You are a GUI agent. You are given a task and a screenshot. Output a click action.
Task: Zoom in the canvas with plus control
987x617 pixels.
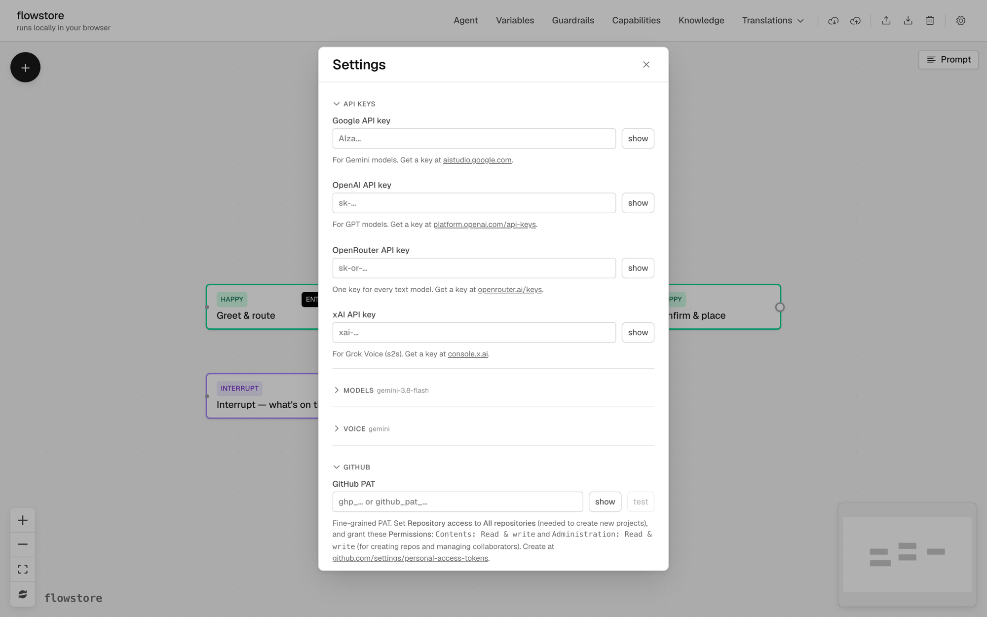point(23,520)
